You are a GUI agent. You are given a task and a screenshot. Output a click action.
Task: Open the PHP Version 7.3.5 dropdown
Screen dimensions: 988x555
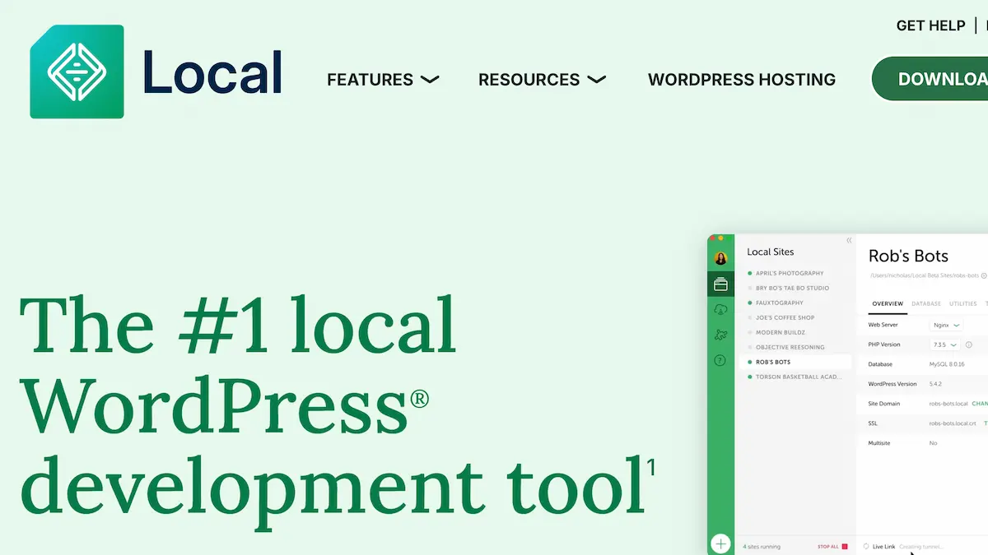click(945, 345)
